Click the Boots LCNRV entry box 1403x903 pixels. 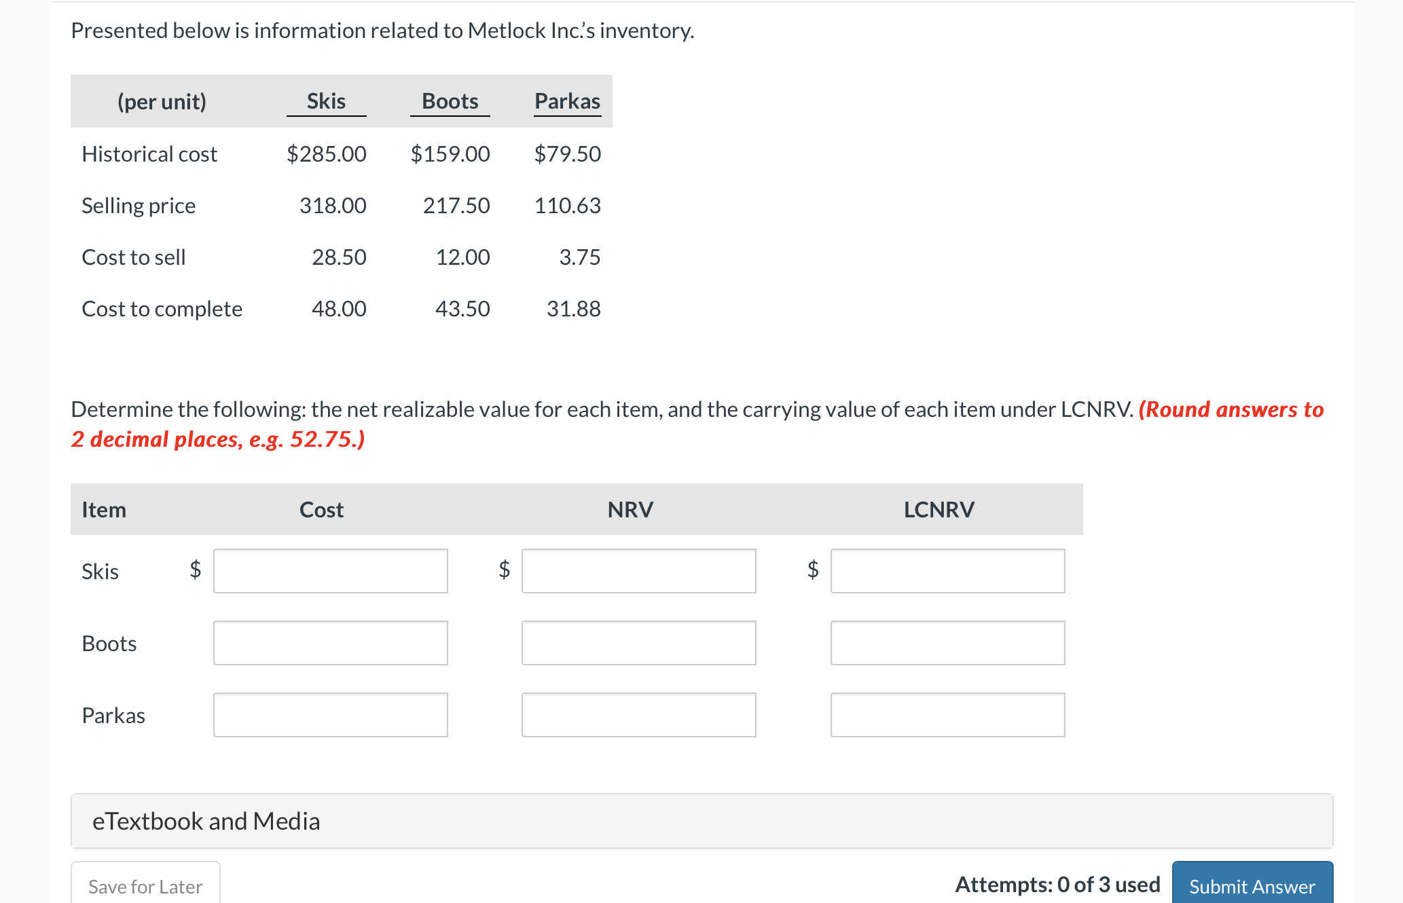pyautogui.click(x=947, y=643)
